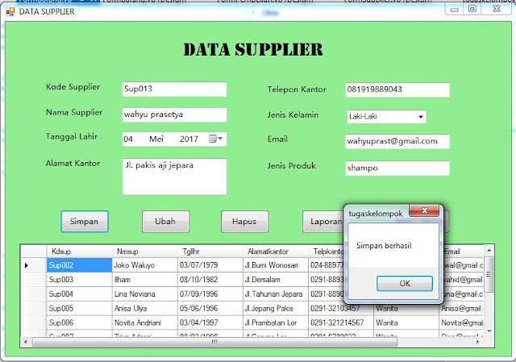Click the Hapus button
Viewport: 516px width, 362px height.
click(x=245, y=222)
